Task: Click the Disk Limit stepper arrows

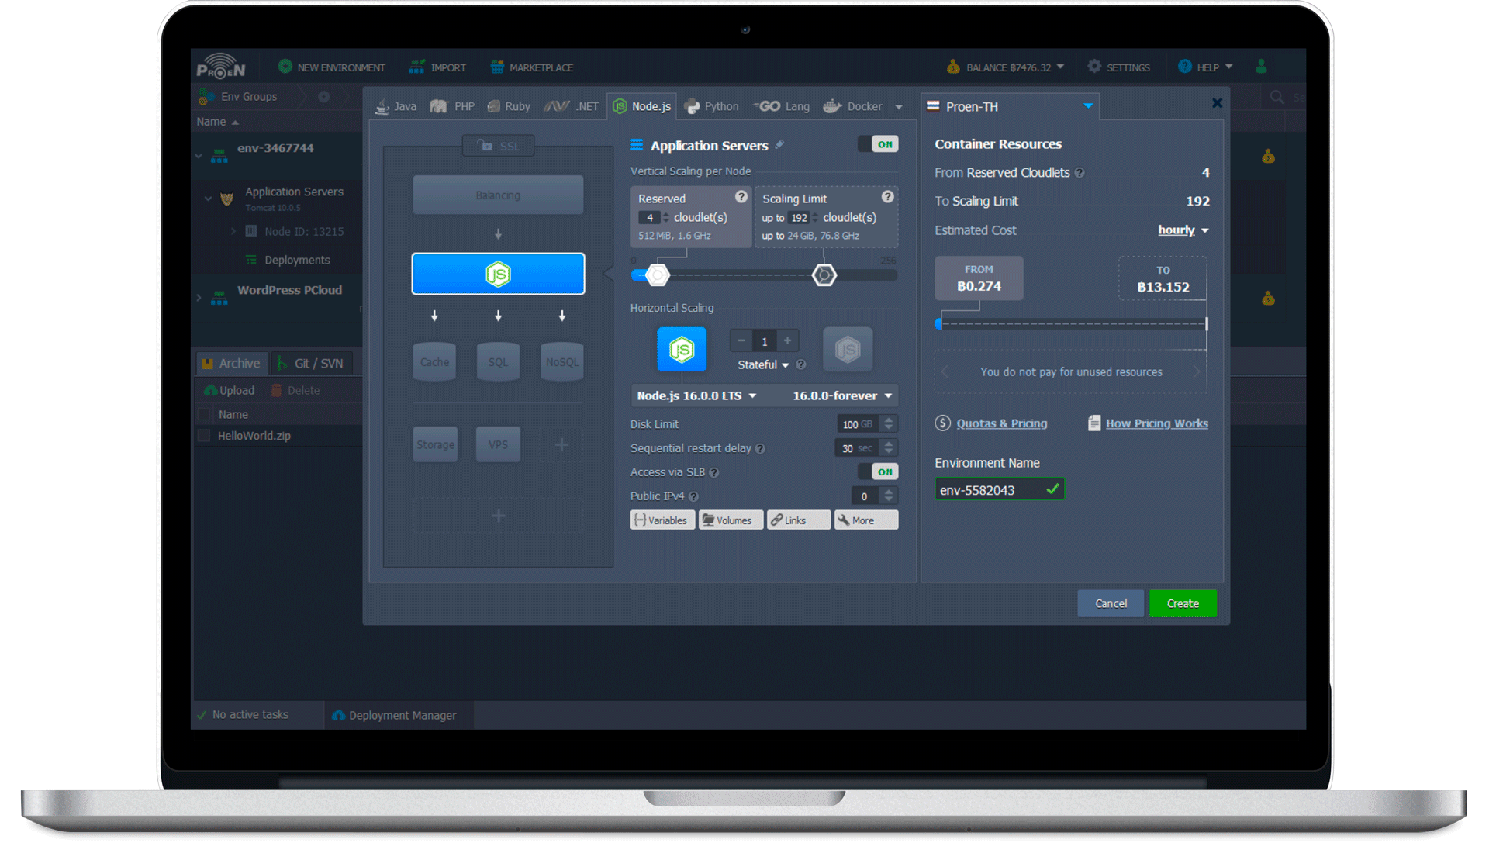Action: (890, 424)
